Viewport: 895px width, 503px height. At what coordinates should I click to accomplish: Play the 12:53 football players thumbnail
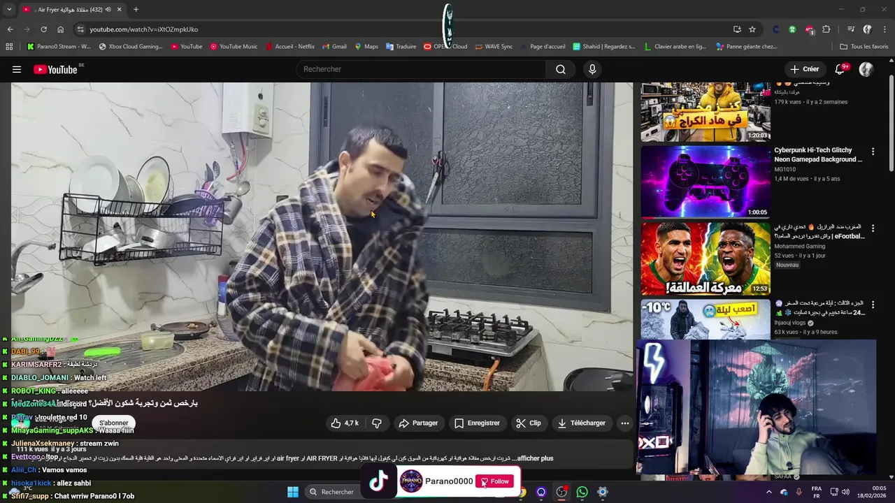pyautogui.click(x=706, y=258)
